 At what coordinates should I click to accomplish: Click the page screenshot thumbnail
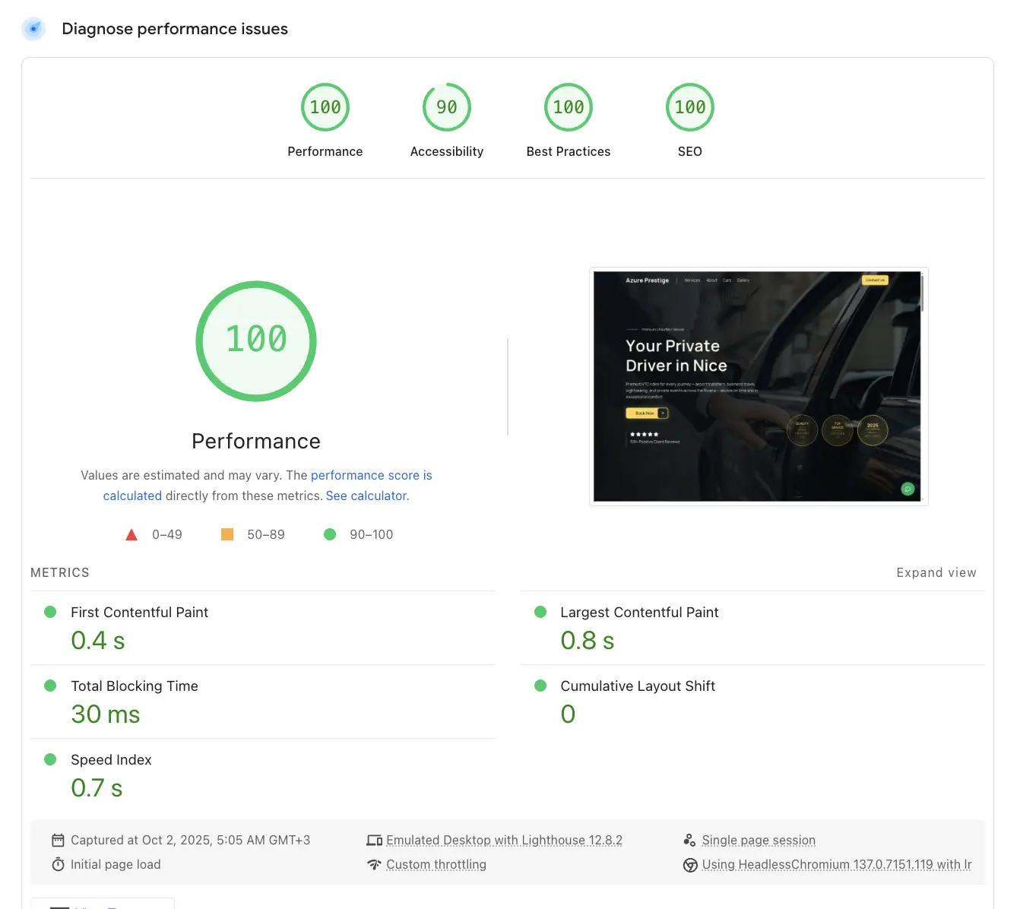(x=758, y=386)
